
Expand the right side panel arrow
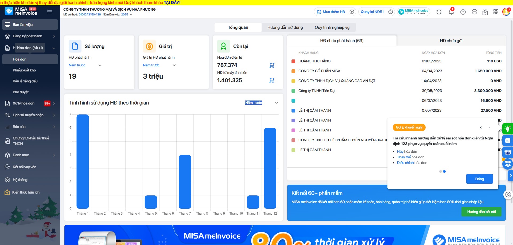(x=510, y=176)
